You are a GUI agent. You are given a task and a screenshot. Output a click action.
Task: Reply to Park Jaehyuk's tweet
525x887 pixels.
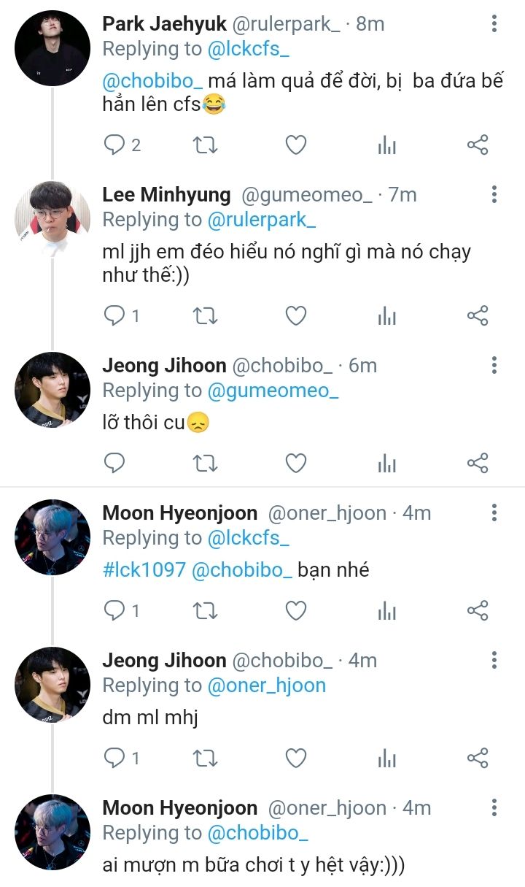point(114,145)
